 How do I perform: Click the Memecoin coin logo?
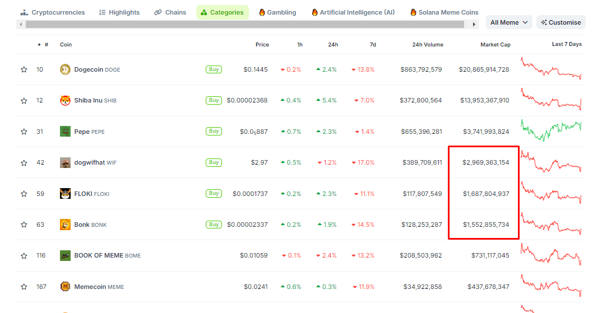pyautogui.click(x=65, y=287)
